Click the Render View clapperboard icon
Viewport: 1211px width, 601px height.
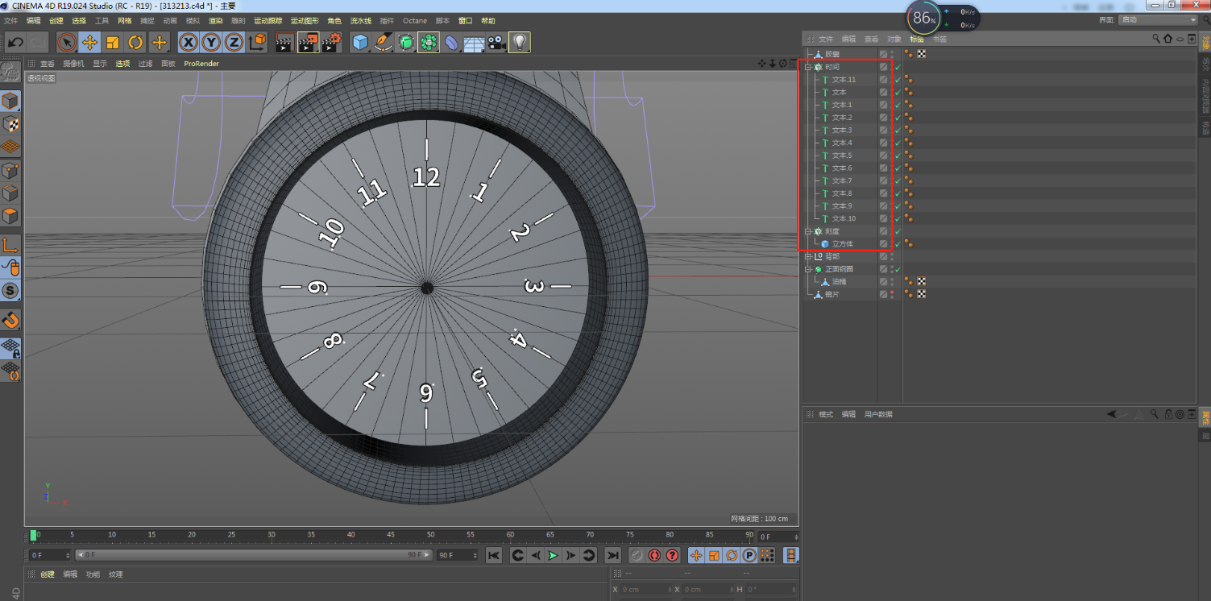(x=284, y=42)
